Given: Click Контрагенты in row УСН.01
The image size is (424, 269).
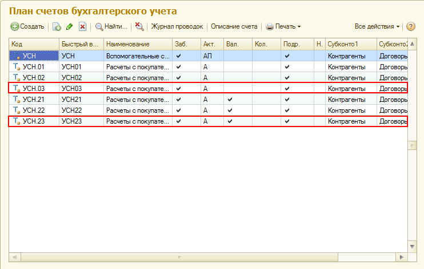Looking at the screenshot, I should point(347,67).
